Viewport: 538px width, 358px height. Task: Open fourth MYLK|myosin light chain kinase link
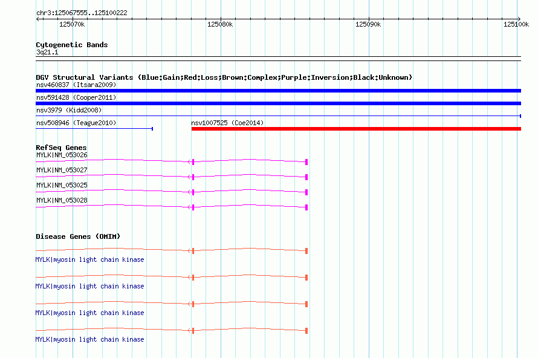coord(89,339)
